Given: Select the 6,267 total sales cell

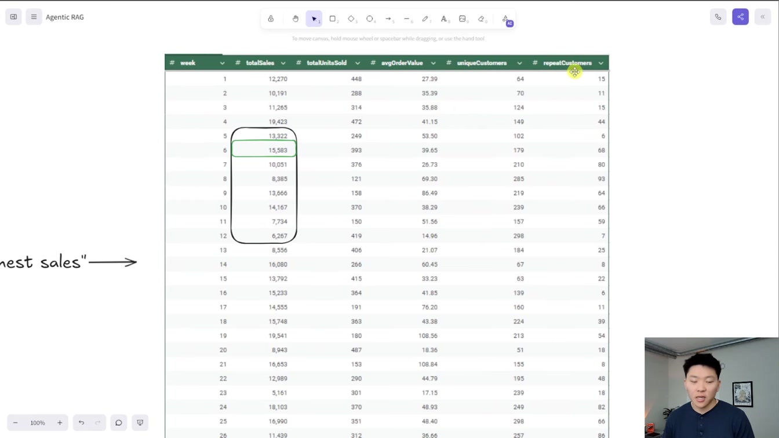Looking at the screenshot, I should (279, 236).
